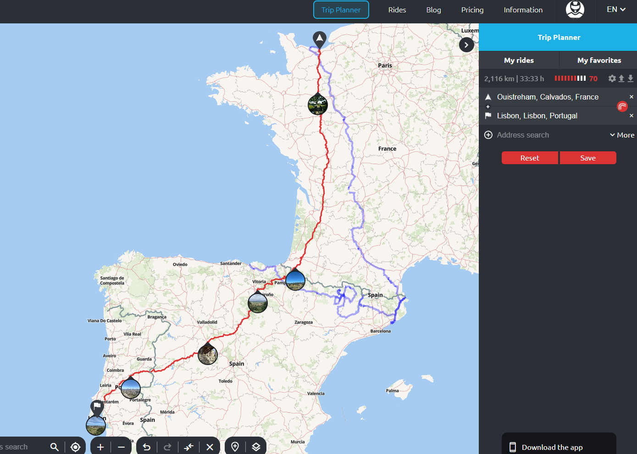This screenshot has width=637, height=454.
Task: Click the start marker at Ouistreham
Action: click(x=320, y=39)
